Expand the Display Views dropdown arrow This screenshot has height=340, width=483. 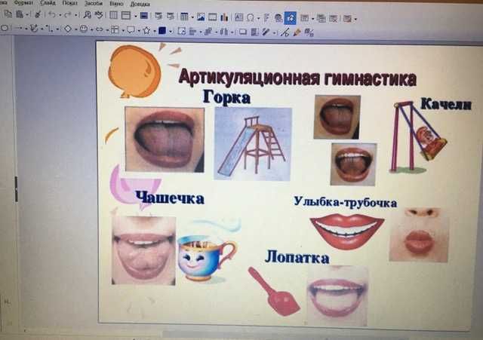(136, 16)
